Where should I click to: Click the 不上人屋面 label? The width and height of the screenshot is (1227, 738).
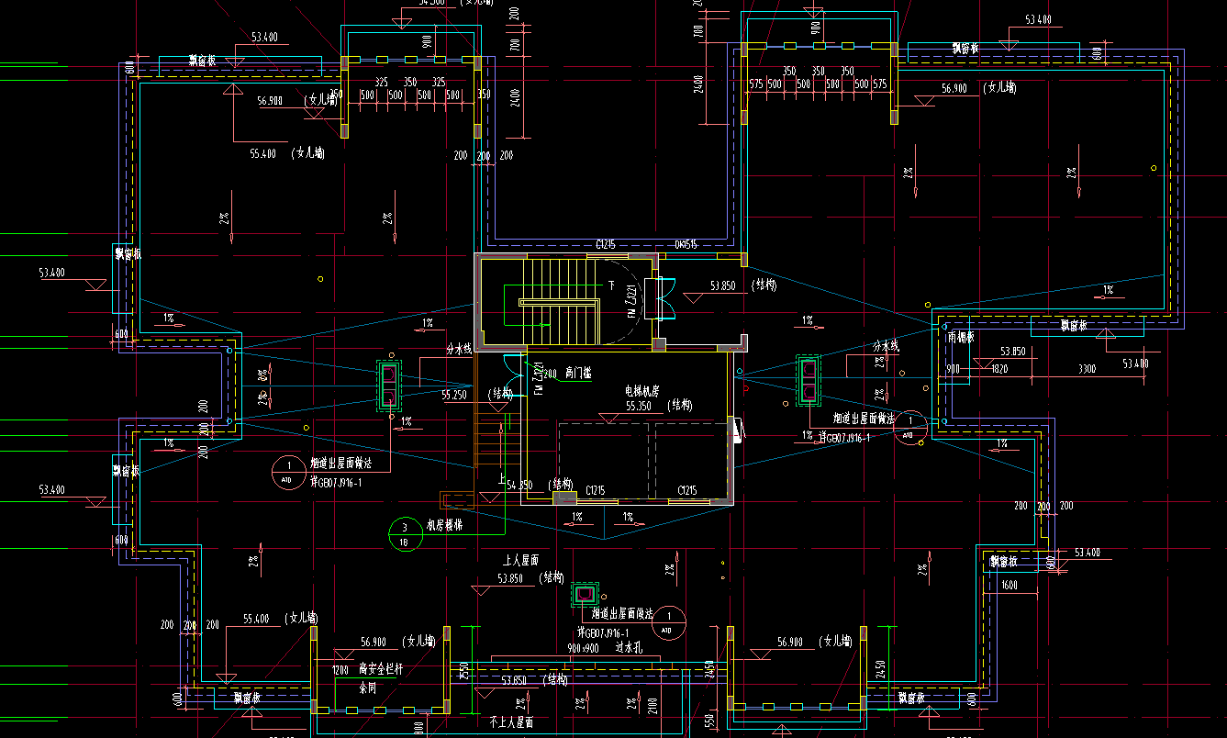coord(512,722)
